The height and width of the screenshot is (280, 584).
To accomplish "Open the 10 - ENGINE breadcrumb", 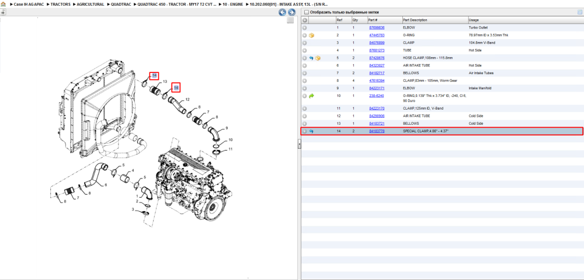I will (233, 4).
